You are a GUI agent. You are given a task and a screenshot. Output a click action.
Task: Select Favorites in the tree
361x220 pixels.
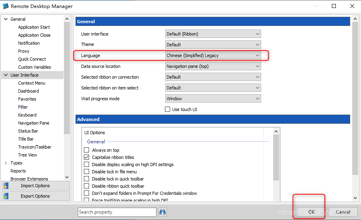[x=27, y=99]
